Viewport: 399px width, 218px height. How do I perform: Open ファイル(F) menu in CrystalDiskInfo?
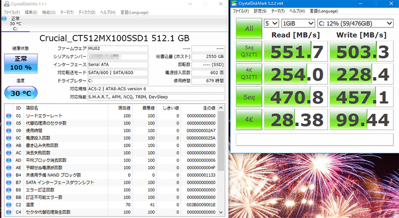point(11,12)
